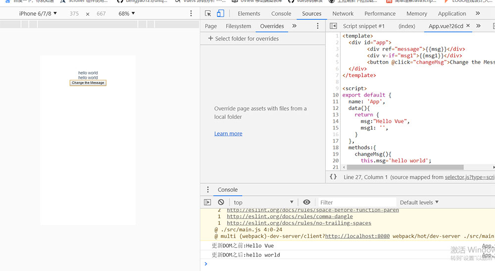Open device toolbar more options menu
495x271 pixels.
(x=191, y=13)
